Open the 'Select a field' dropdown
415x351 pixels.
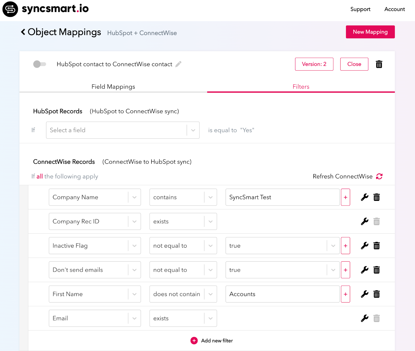coord(122,130)
